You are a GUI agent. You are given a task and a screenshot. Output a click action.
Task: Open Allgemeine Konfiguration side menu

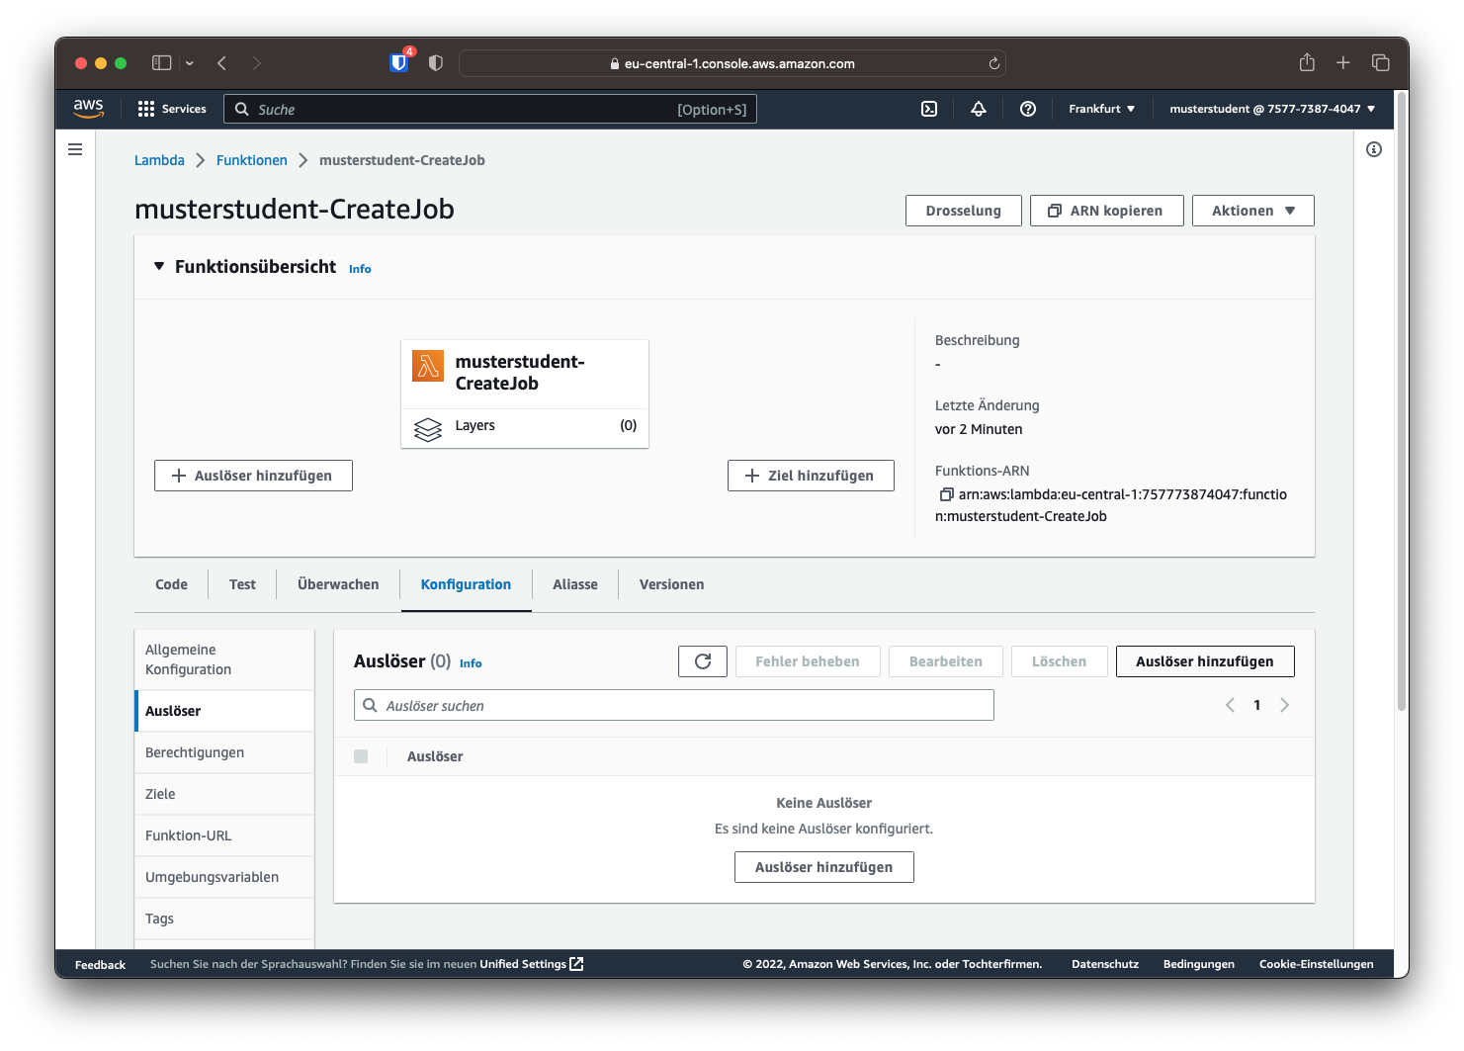[224, 659]
